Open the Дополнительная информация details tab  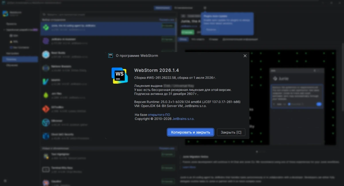tap(240, 39)
